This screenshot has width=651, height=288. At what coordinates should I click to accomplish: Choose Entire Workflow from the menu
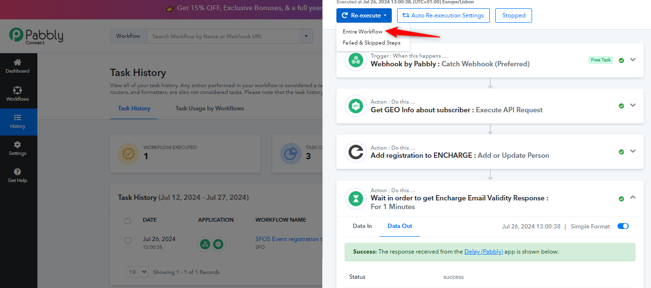pyautogui.click(x=363, y=31)
